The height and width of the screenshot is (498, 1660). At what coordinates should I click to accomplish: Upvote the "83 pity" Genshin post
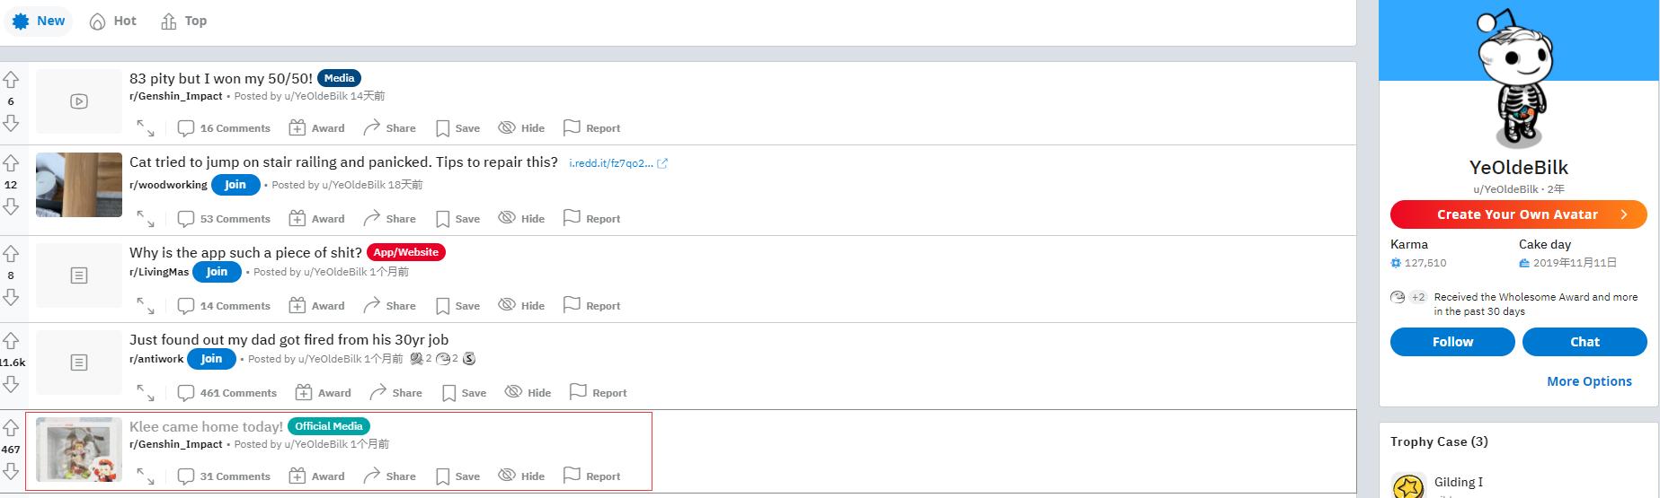(x=11, y=80)
